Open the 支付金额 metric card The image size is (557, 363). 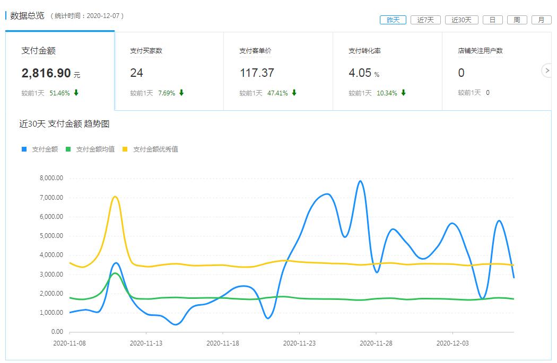[x=60, y=71]
